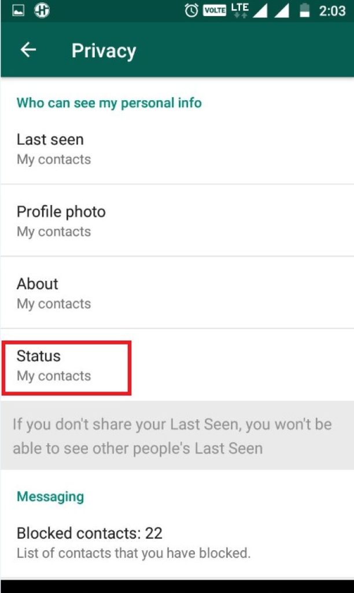
Task: Tap the 2:03 clock time
Action: click(x=332, y=11)
